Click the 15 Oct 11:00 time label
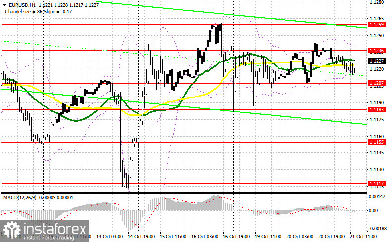387x242 pixels. click(173, 237)
